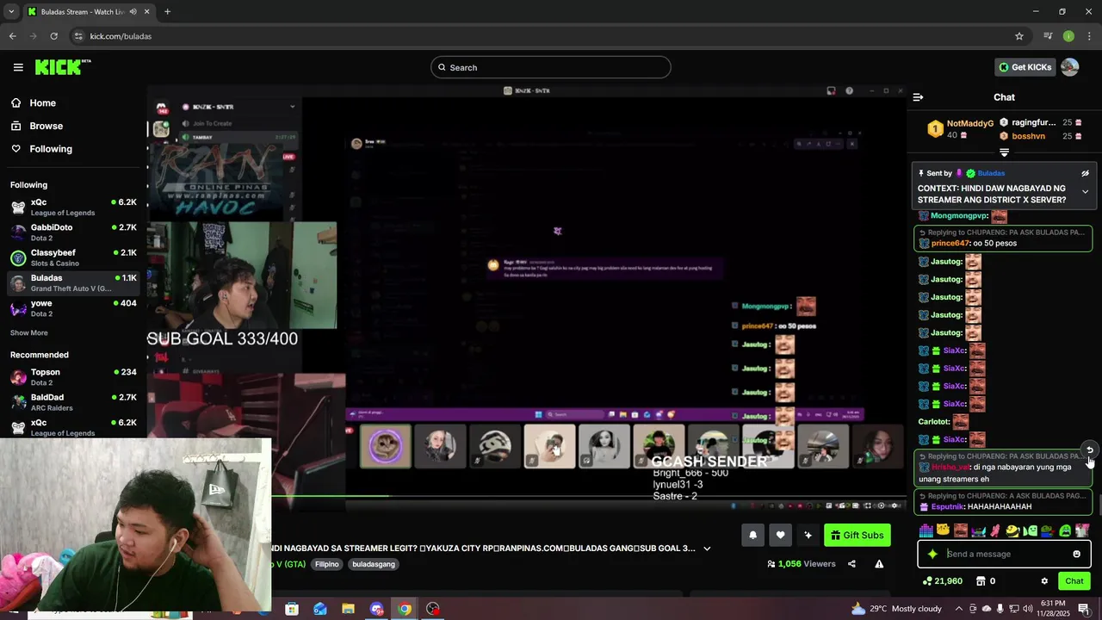Open Chrome from the Windows taskbar
The width and height of the screenshot is (1102, 620).
tap(405, 609)
